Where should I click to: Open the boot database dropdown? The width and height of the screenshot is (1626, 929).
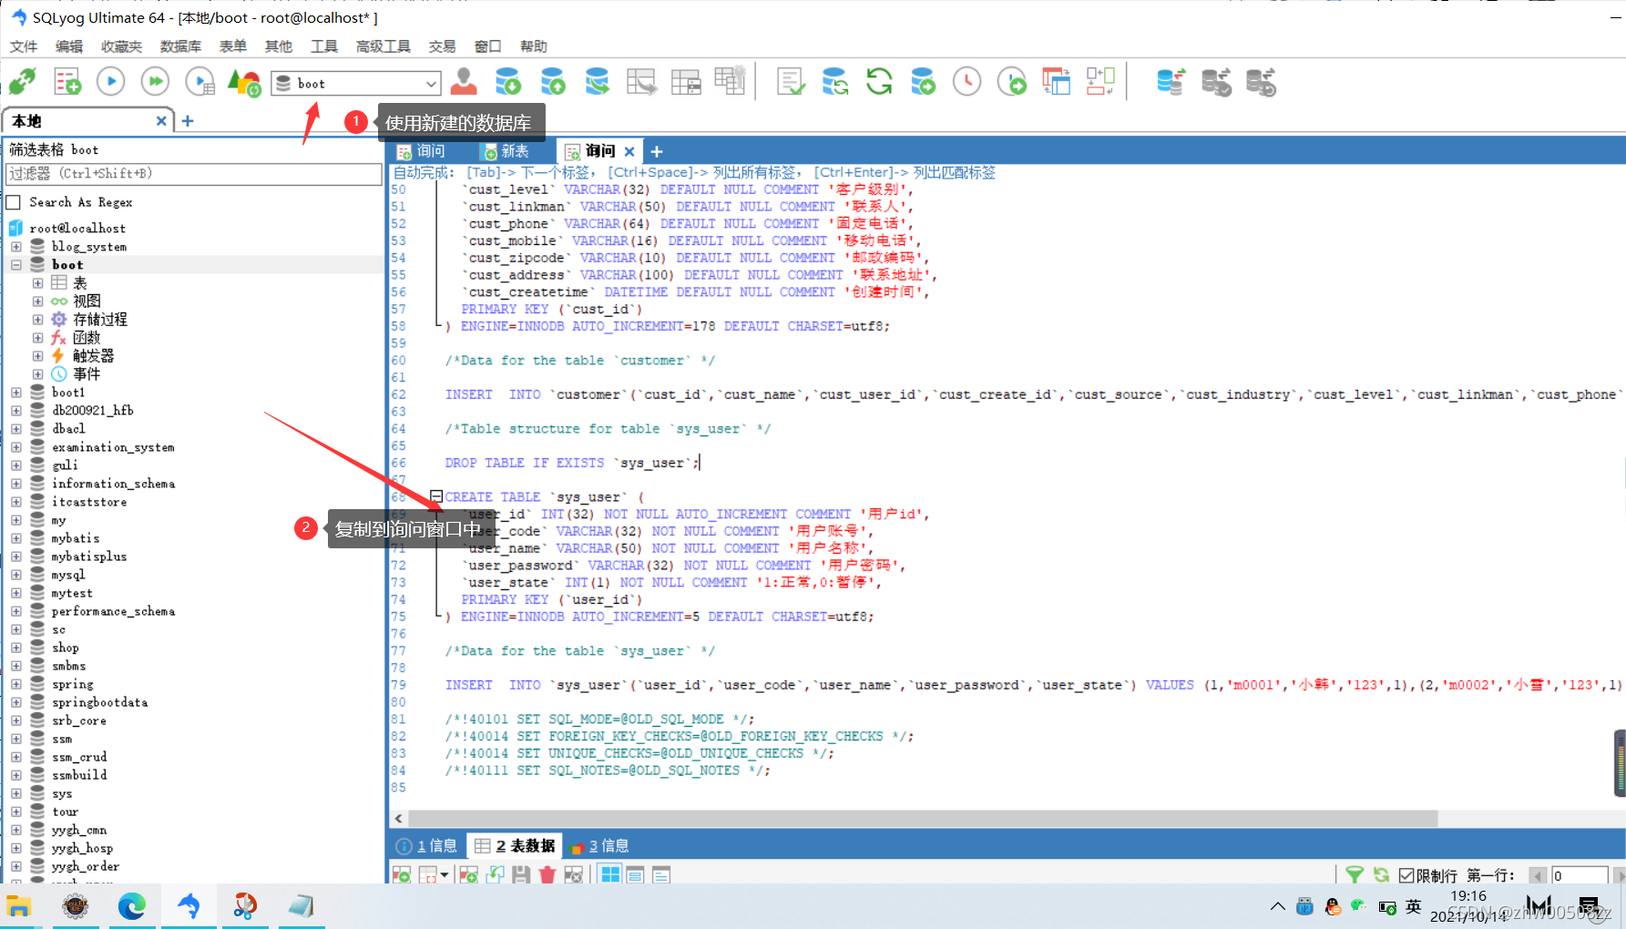click(431, 84)
